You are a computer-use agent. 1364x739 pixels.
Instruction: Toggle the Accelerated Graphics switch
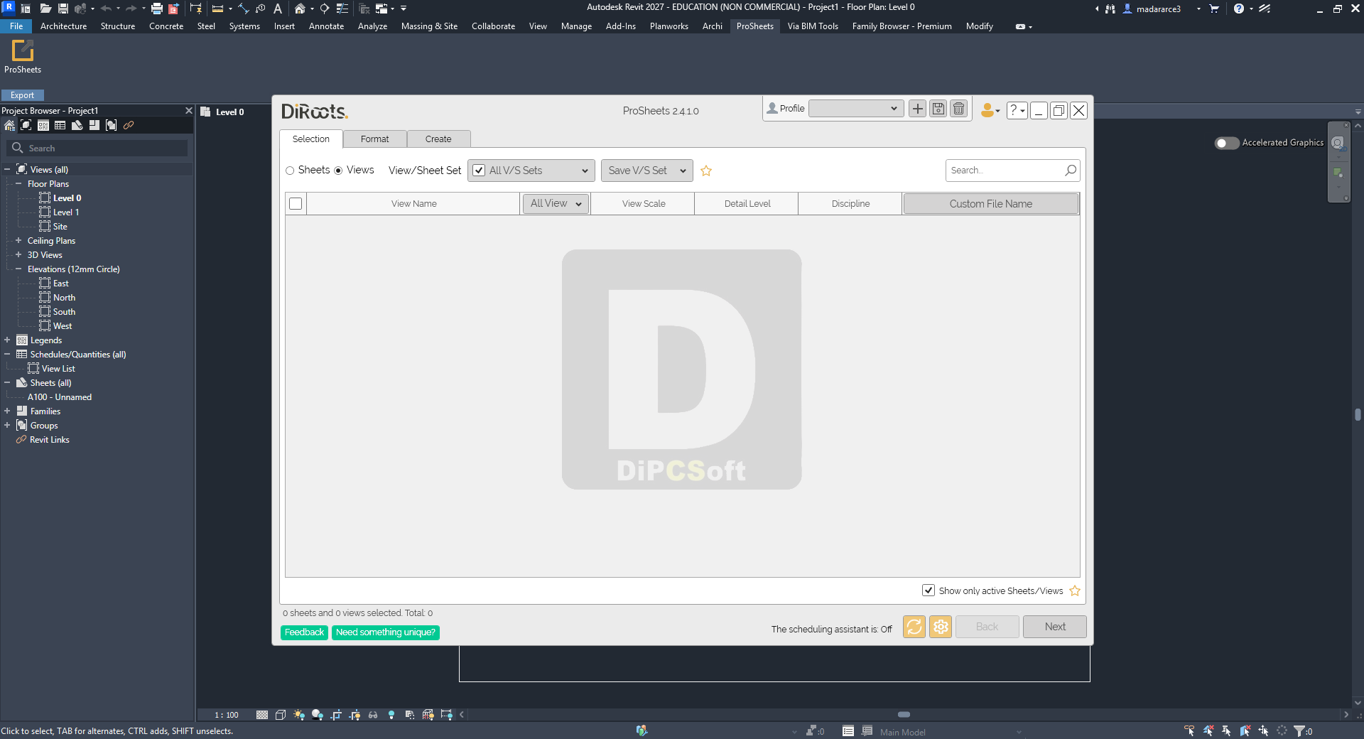click(x=1226, y=143)
